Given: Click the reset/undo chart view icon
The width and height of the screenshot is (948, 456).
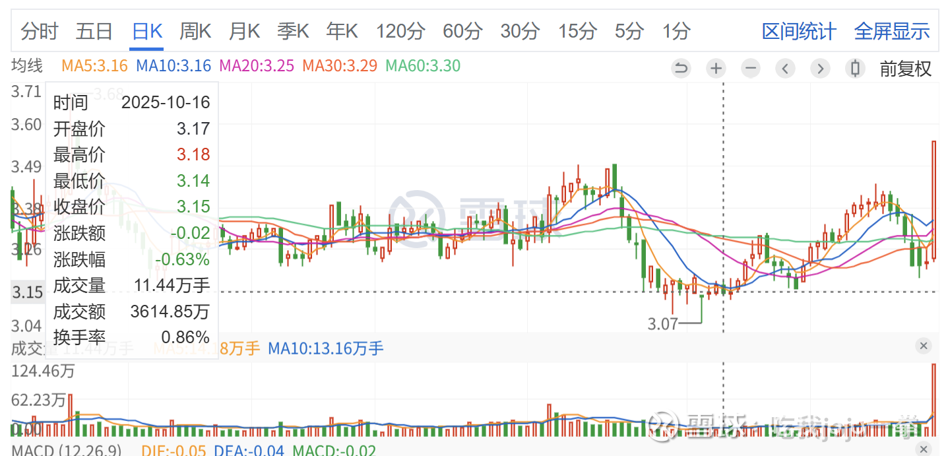Looking at the screenshot, I should (x=681, y=68).
